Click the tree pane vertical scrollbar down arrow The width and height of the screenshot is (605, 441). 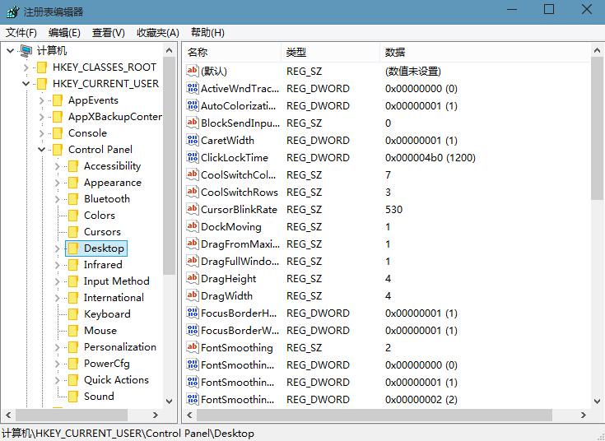click(170, 400)
